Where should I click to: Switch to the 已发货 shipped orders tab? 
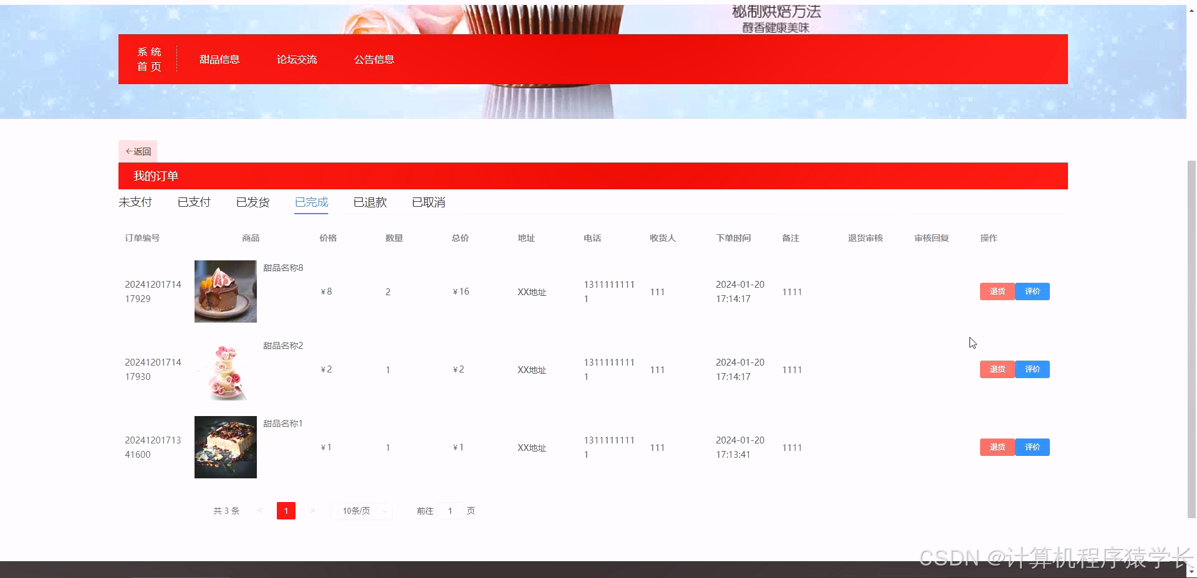pos(252,202)
